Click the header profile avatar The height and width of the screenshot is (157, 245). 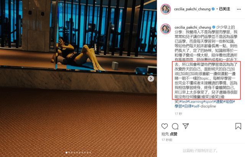(x=165, y=9)
